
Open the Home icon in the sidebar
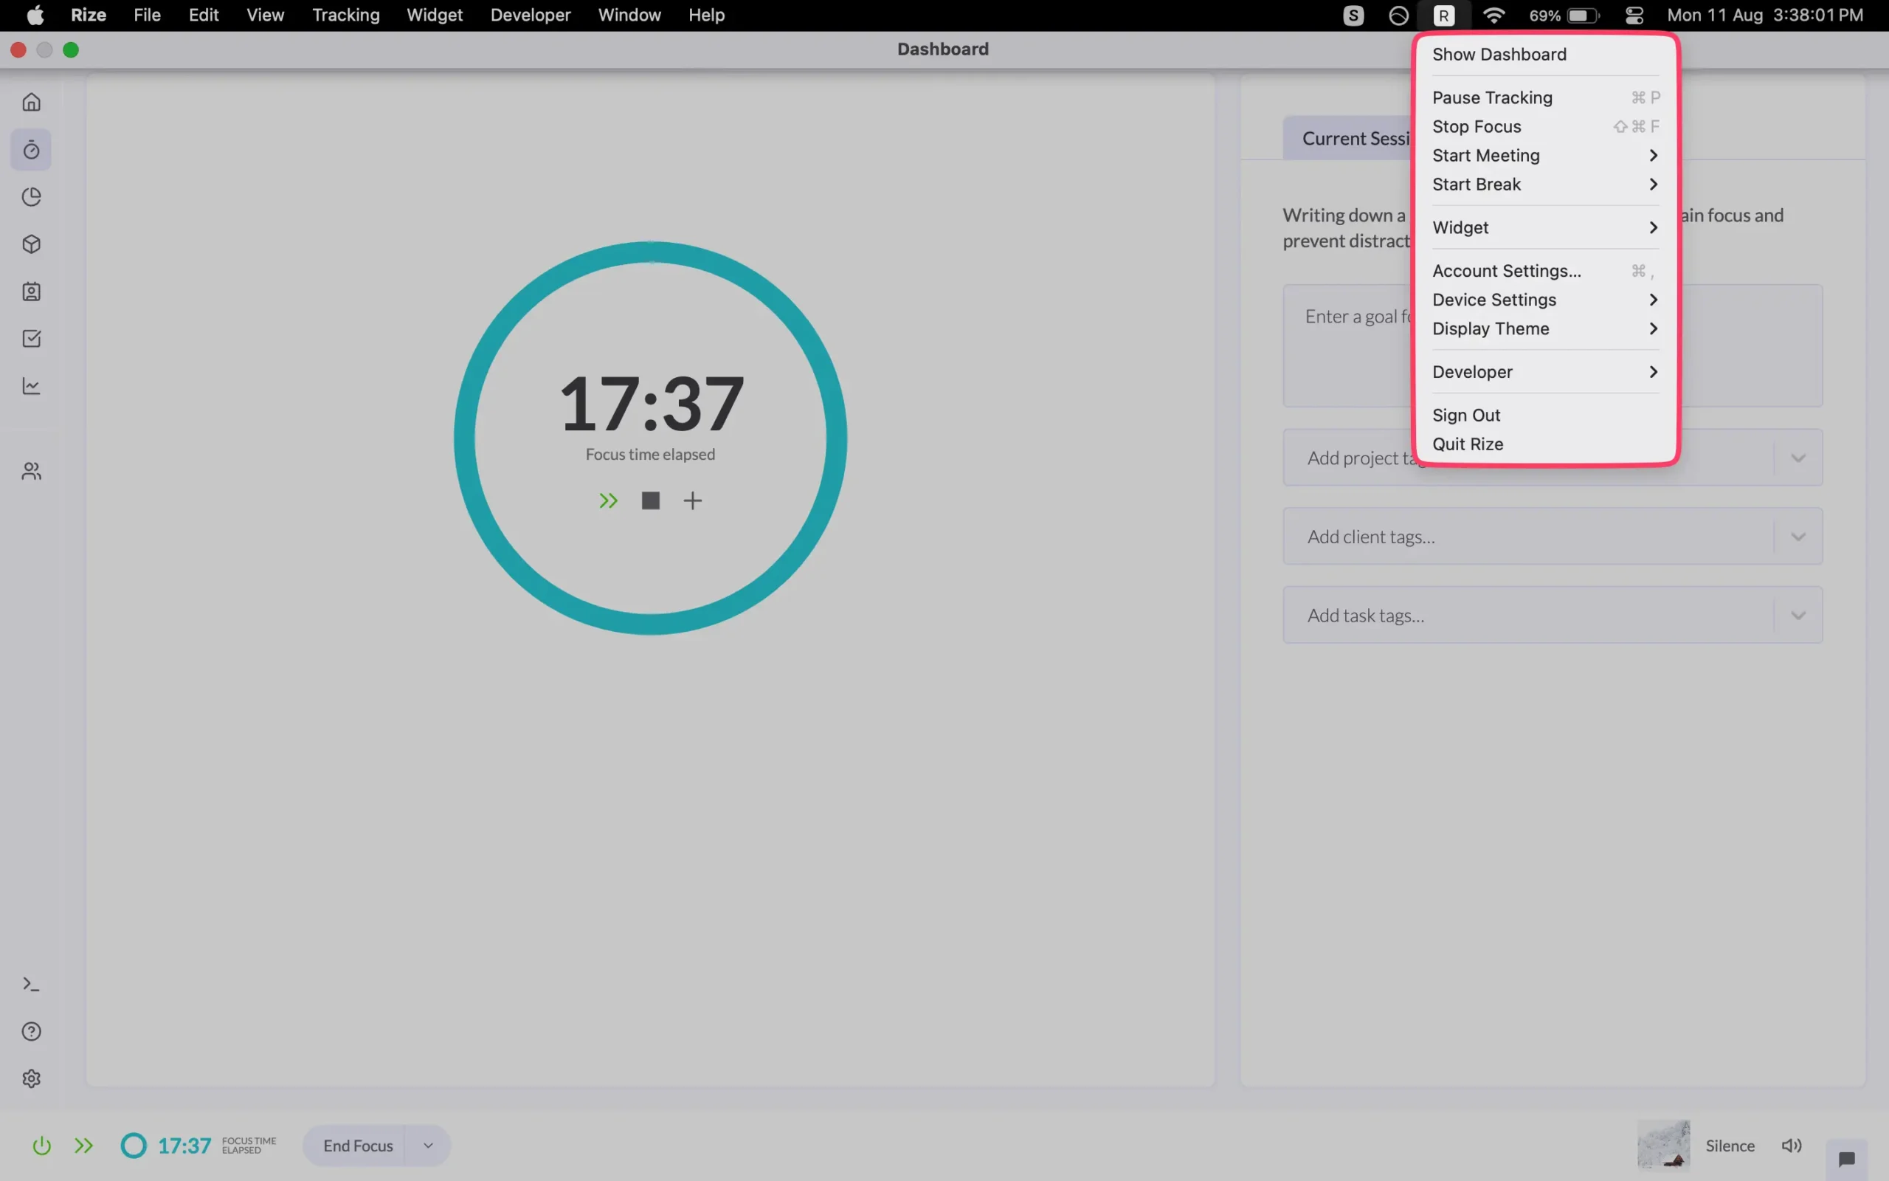(31, 103)
